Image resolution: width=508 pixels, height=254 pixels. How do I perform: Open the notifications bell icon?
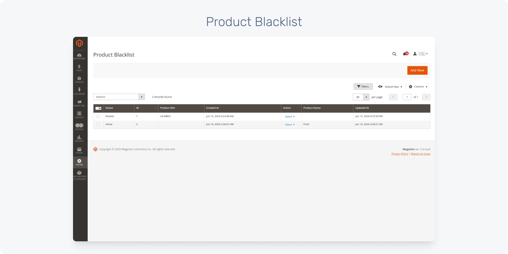(x=405, y=54)
